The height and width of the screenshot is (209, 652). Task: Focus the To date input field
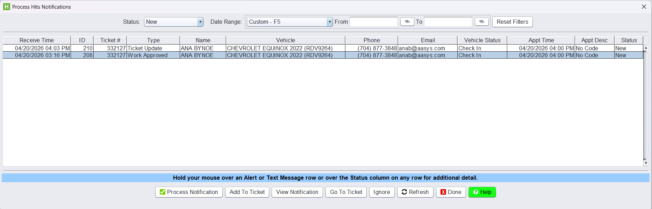(x=448, y=22)
